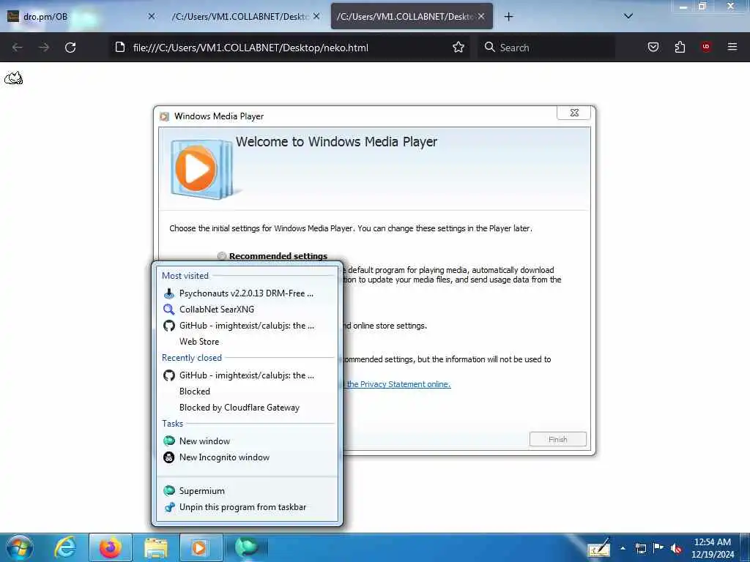Click the Psychonauts download icon in jump list

pyautogui.click(x=169, y=293)
